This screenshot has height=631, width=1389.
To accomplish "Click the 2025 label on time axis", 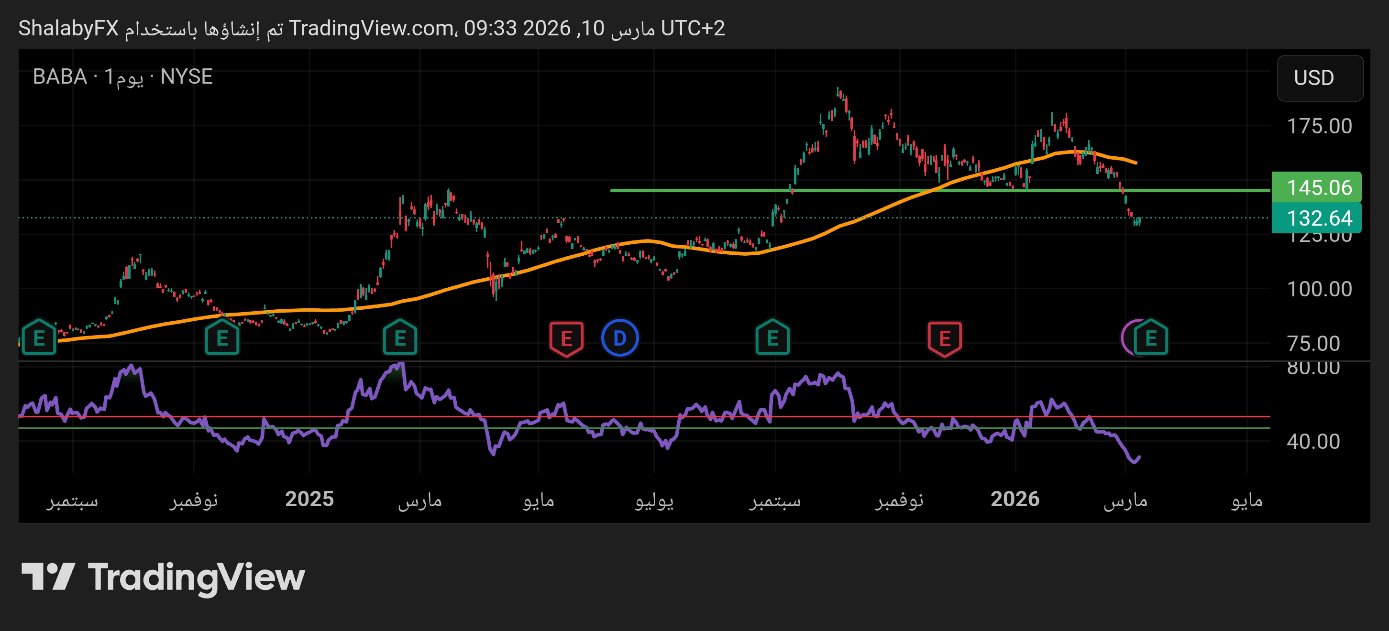I will point(309,499).
